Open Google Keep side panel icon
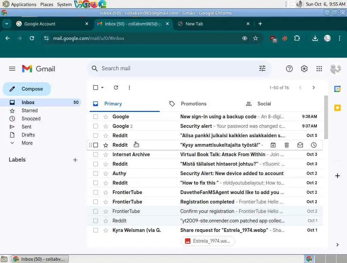The image size is (347, 263). (337, 108)
